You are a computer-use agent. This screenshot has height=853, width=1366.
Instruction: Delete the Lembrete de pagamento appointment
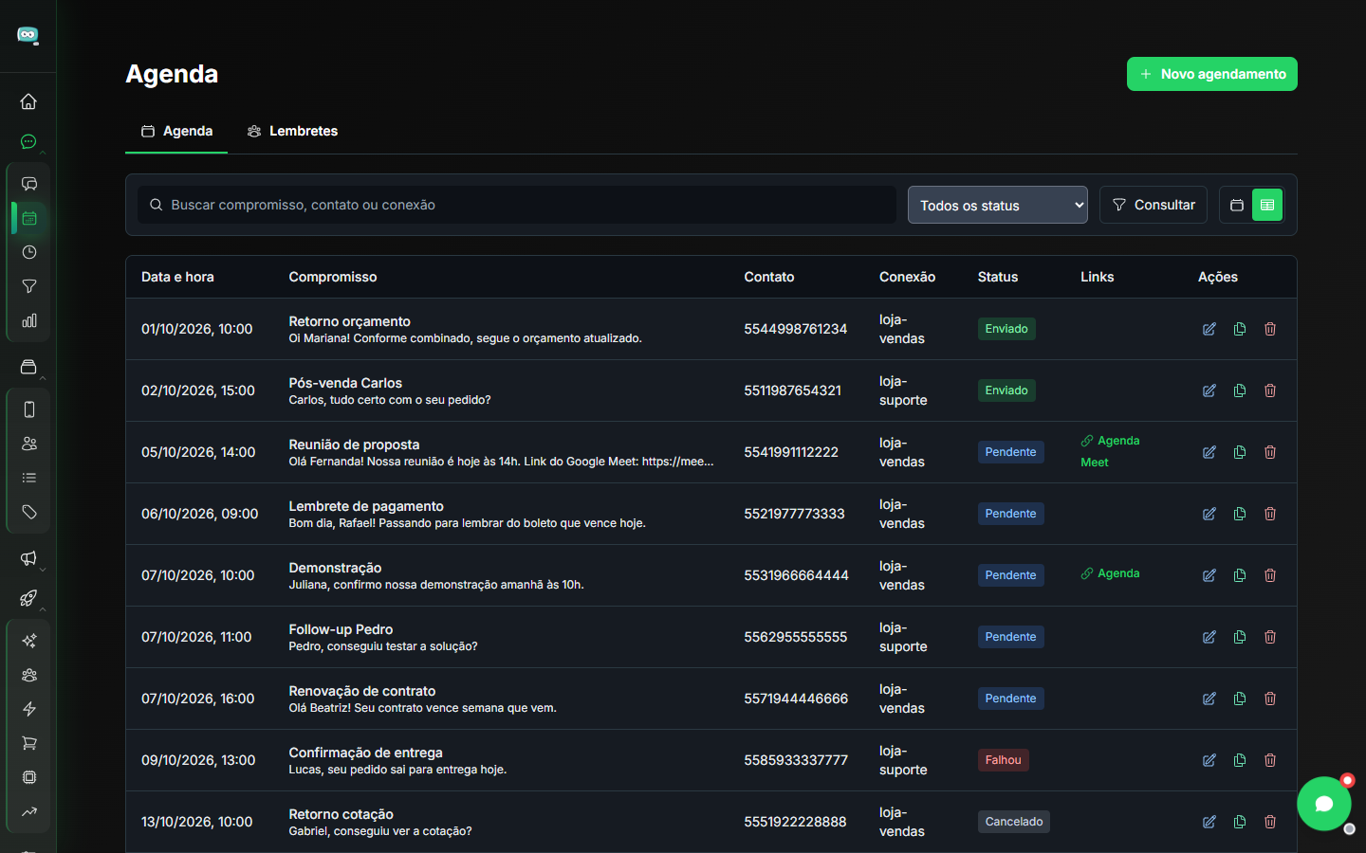(1270, 514)
